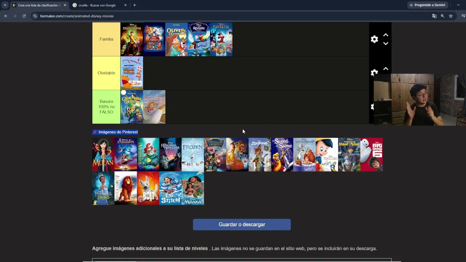
Task: Click the Pregúntale a Gemini button
Action: [427, 5]
